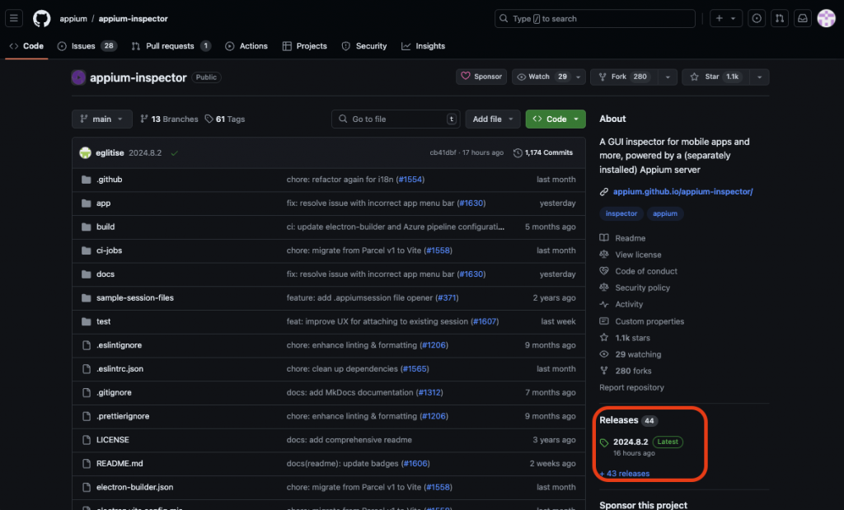Open the hamburger navigation menu

(14, 18)
